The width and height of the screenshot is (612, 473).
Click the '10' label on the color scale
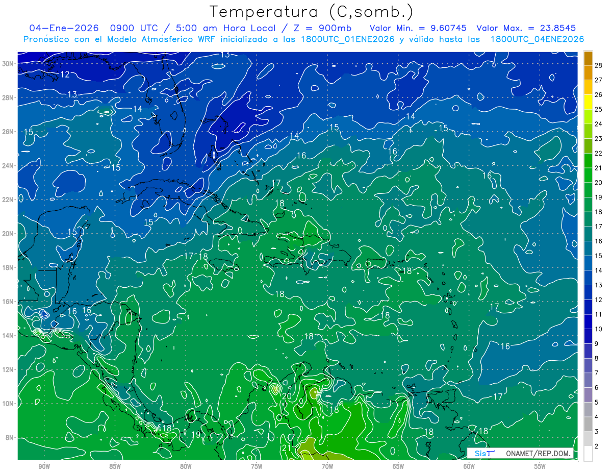click(599, 329)
